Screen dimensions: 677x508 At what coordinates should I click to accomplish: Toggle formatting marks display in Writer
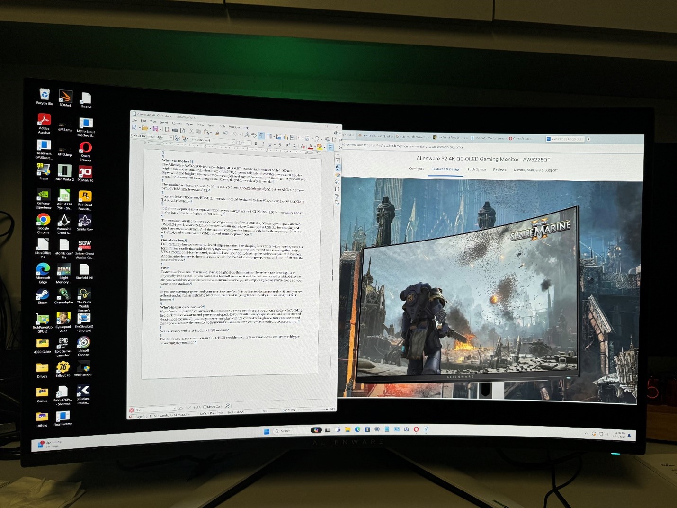260,136
